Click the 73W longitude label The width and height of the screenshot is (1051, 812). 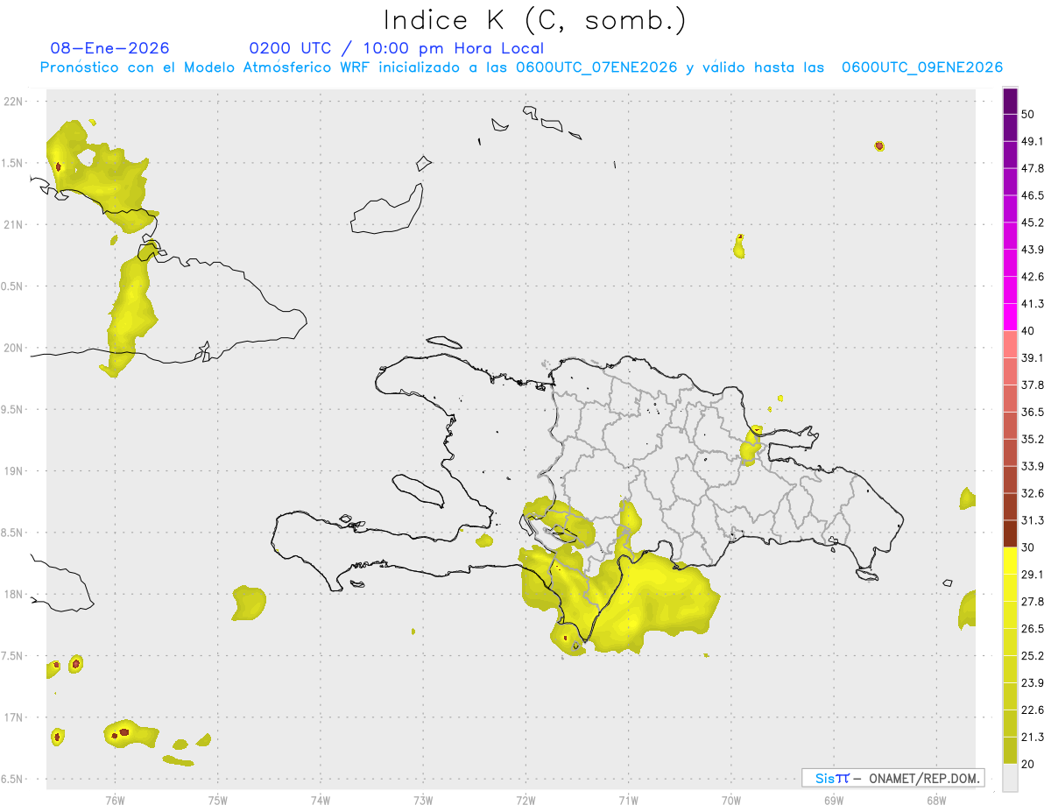[x=423, y=800]
